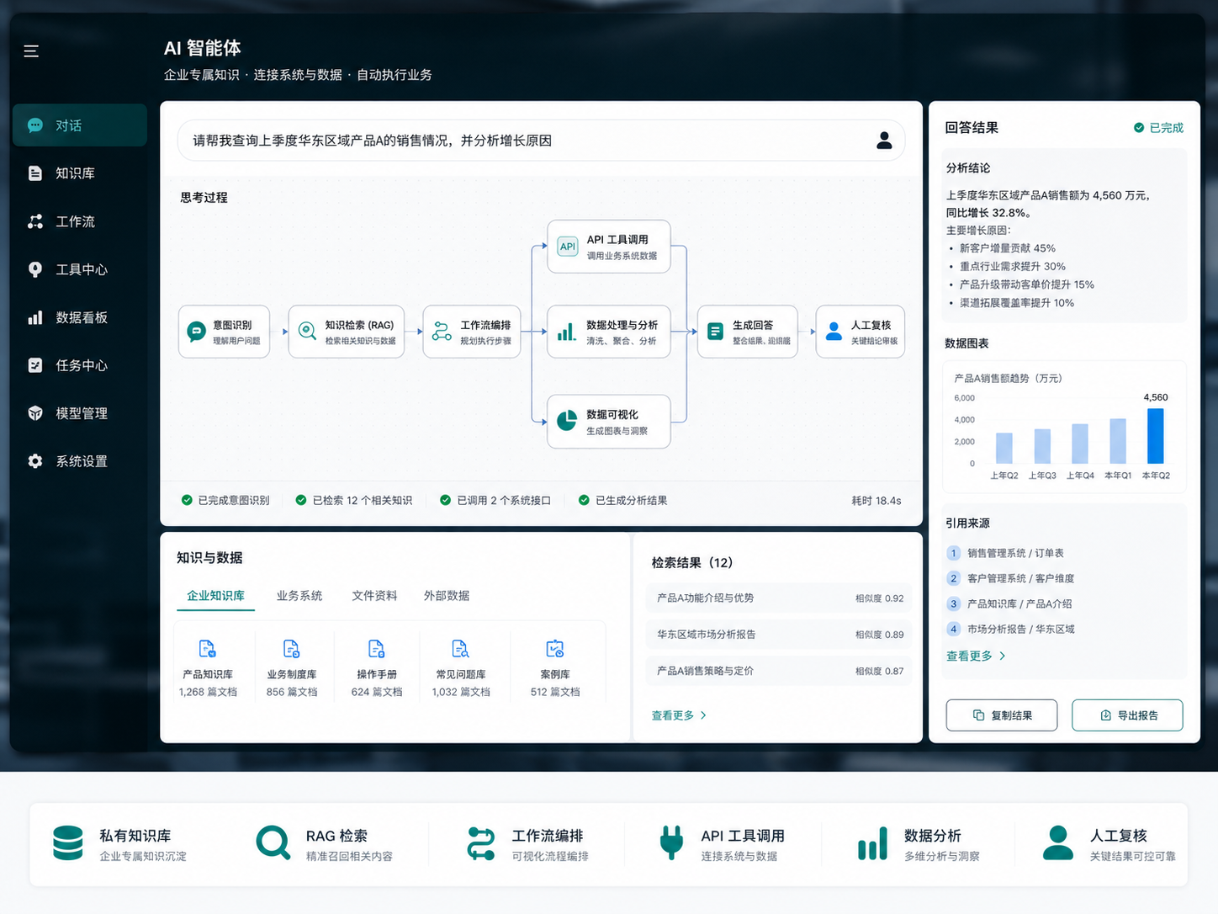Screen dimensions: 1218x914
Task: Select the API 工具调用 node icon
Action: [568, 247]
